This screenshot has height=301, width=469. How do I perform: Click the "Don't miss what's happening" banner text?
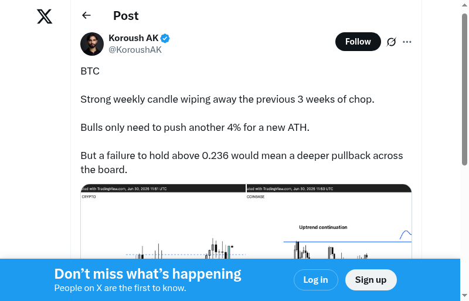point(148,274)
